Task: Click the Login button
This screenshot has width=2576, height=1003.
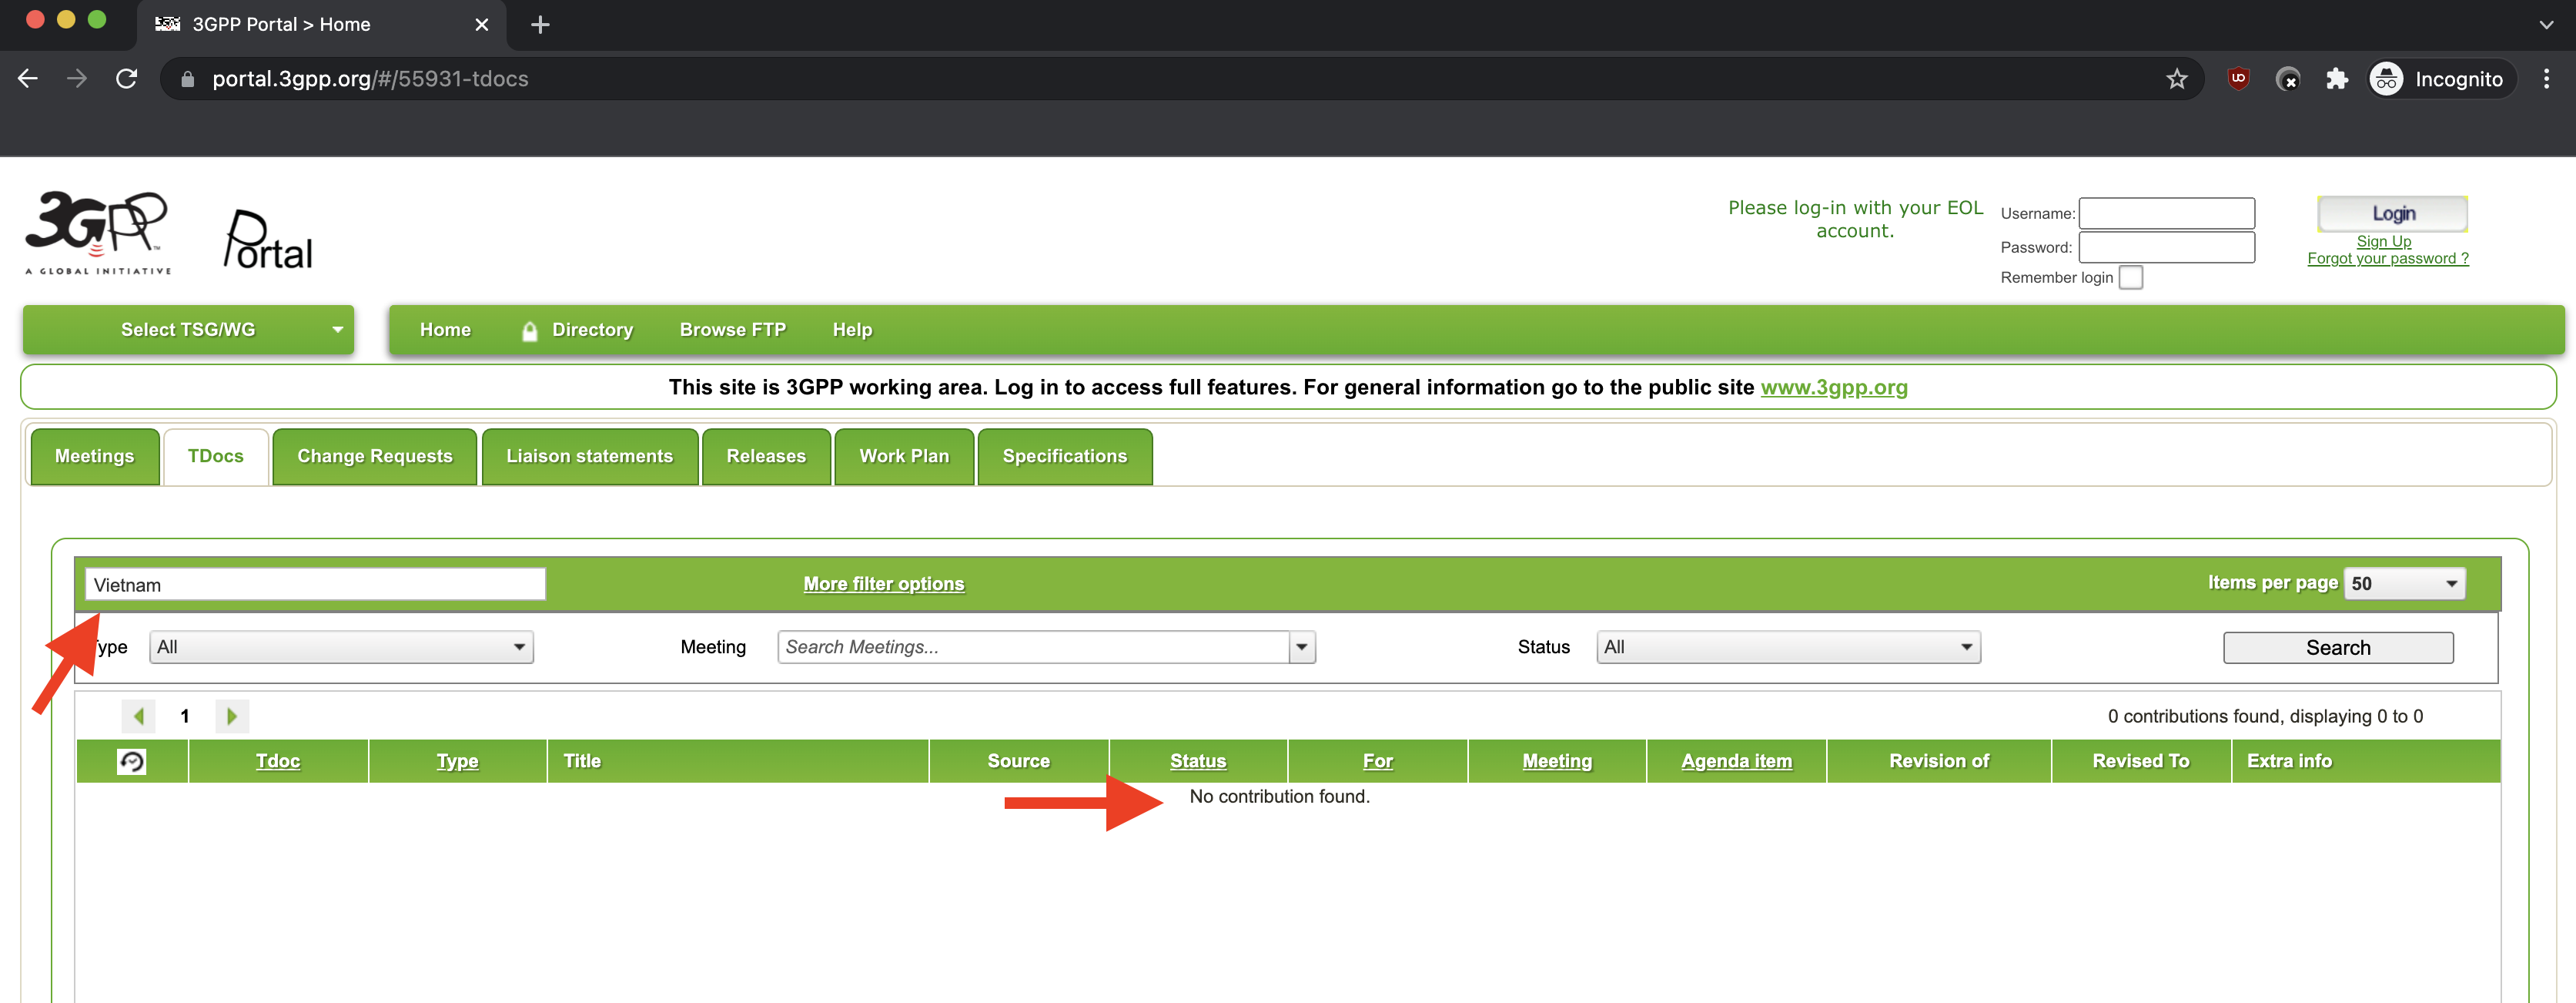Action: click(2392, 213)
